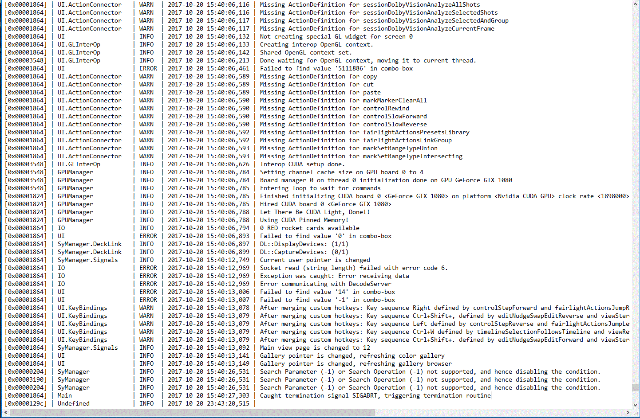Click 'Error communicating with DecodeServer' line
640x418 pixels.
click(325, 284)
